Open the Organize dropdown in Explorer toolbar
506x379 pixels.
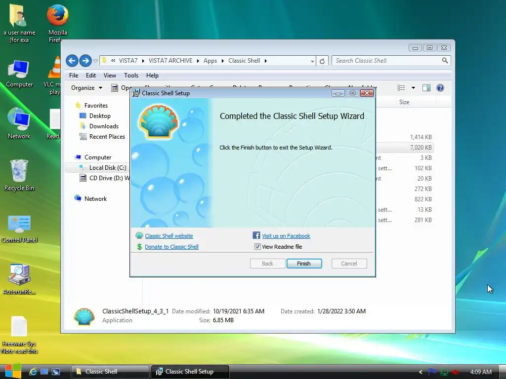click(x=86, y=88)
